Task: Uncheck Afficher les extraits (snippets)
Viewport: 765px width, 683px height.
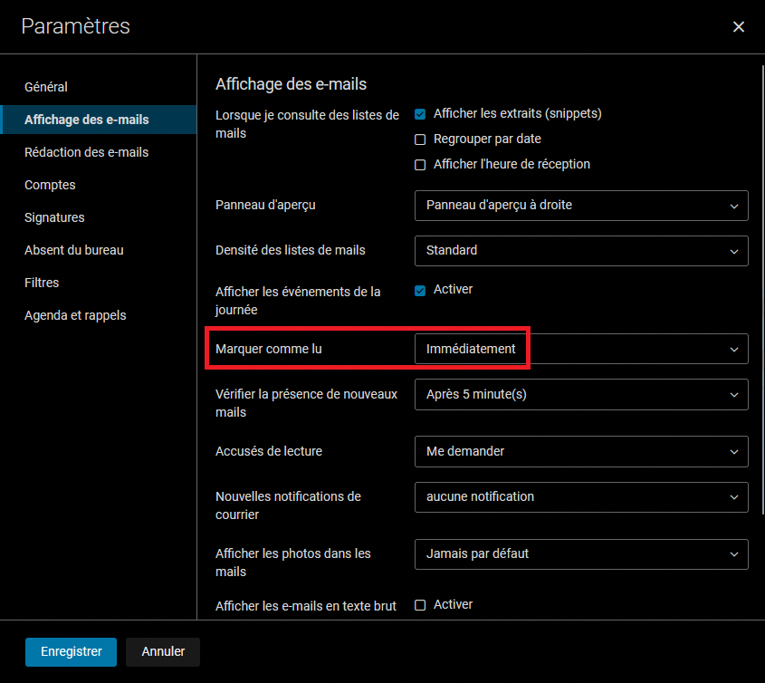Action: (420, 114)
